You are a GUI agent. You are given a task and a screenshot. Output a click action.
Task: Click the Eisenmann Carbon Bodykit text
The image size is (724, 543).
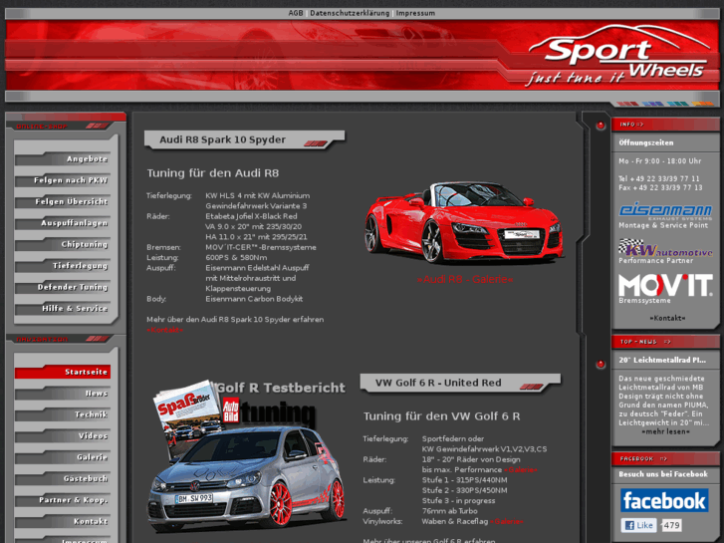[x=254, y=299]
